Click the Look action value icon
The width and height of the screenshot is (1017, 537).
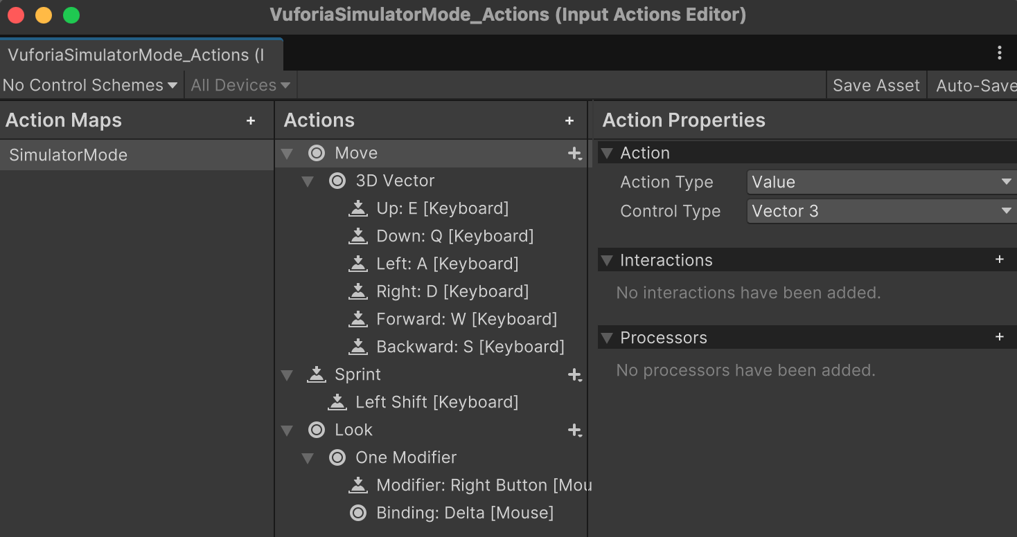coord(317,430)
